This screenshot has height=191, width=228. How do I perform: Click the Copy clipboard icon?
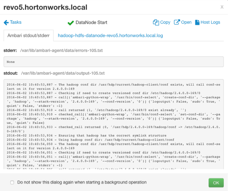pos(156,23)
